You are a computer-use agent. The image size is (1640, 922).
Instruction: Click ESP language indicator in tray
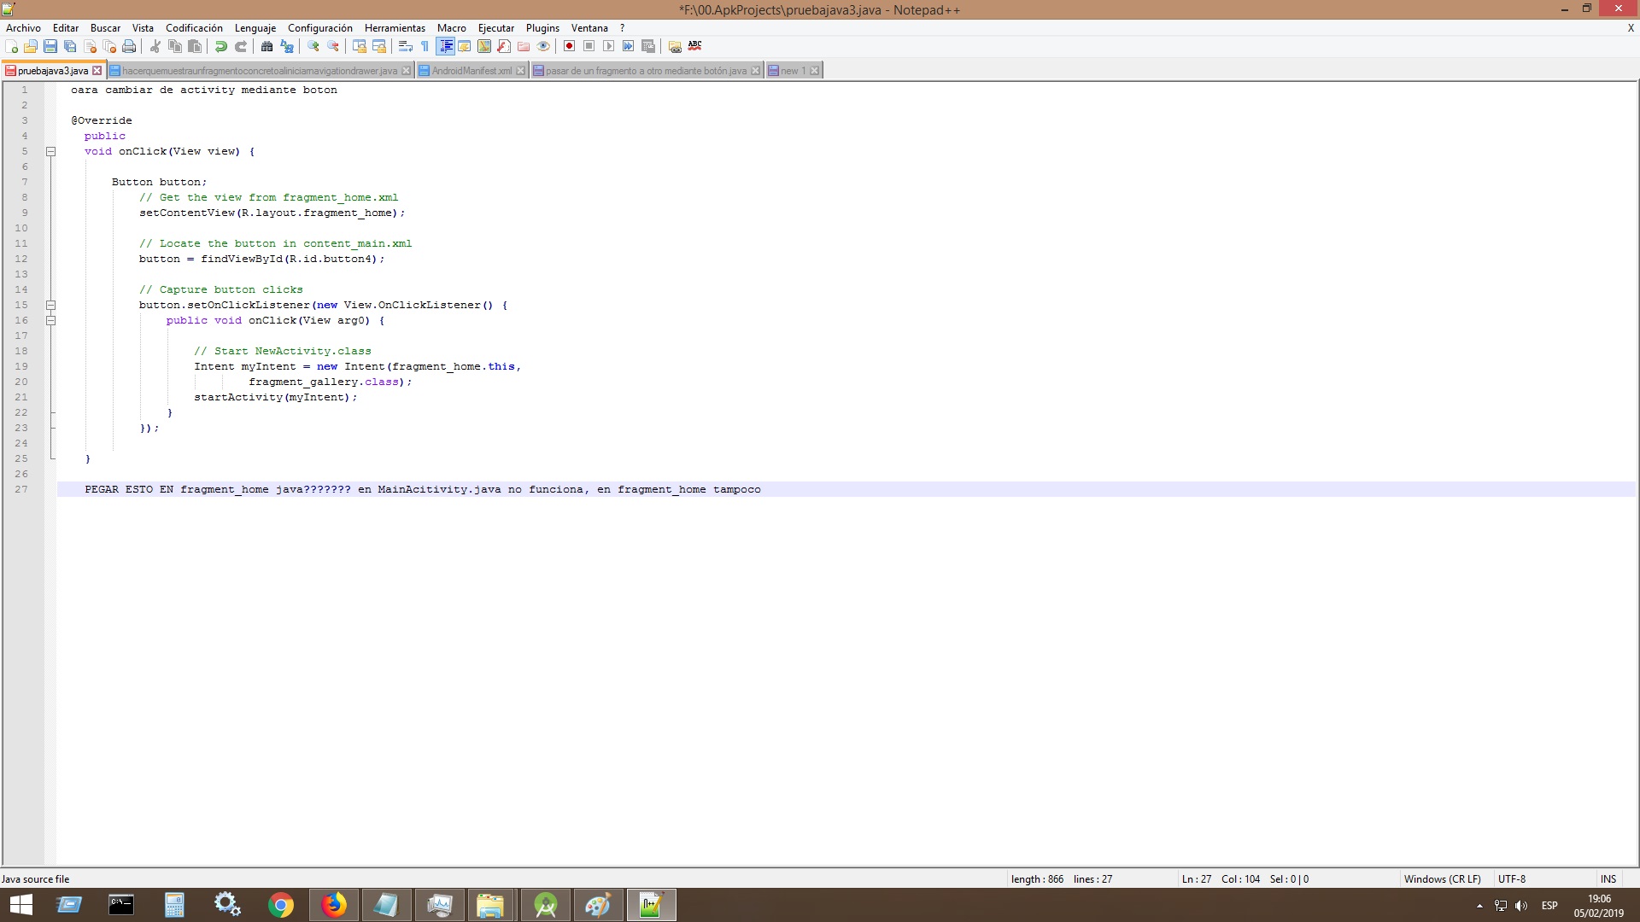point(1549,906)
